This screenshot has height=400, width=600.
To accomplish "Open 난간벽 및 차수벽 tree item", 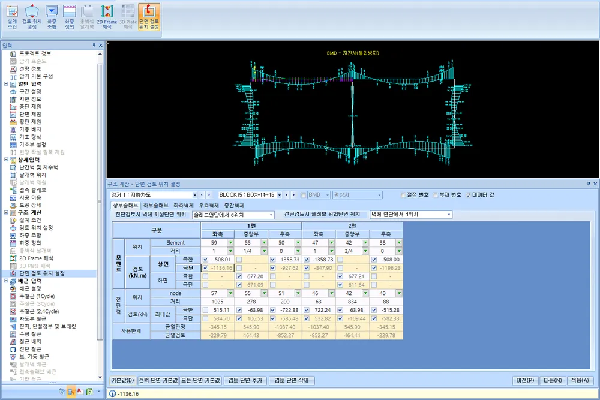I will coord(38,167).
